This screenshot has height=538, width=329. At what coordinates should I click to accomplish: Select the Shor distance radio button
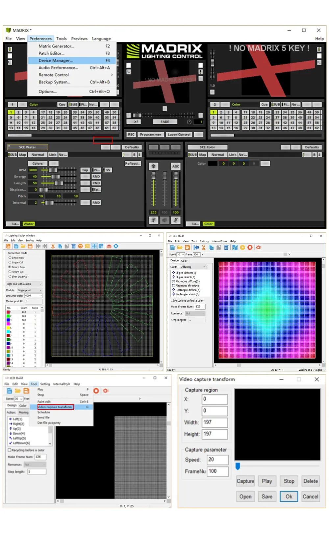(x=10, y=276)
